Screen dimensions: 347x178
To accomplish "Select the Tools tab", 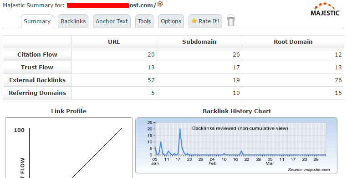I will (x=144, y=21).
